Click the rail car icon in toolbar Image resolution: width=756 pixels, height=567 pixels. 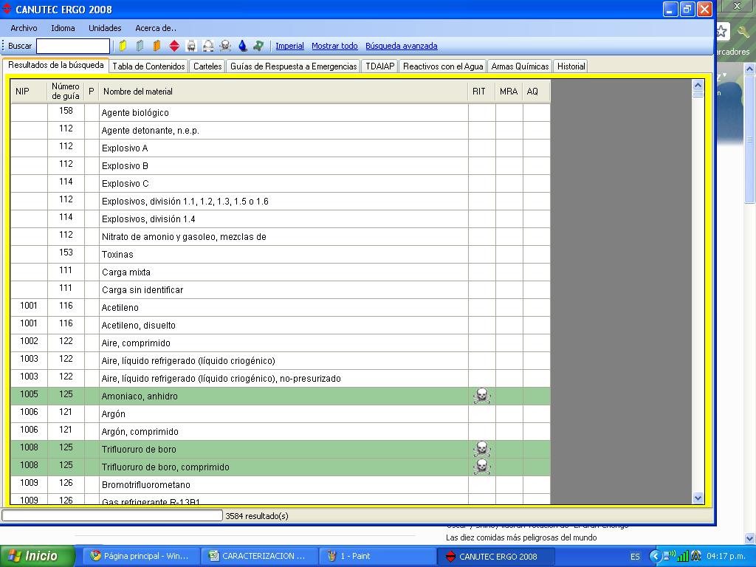(x=191, y=46)
